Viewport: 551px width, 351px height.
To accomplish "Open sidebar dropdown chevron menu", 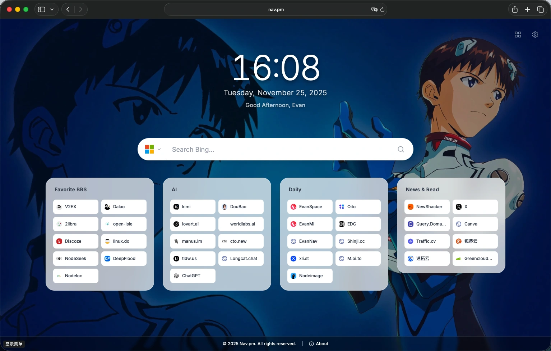I will point(52,10).
